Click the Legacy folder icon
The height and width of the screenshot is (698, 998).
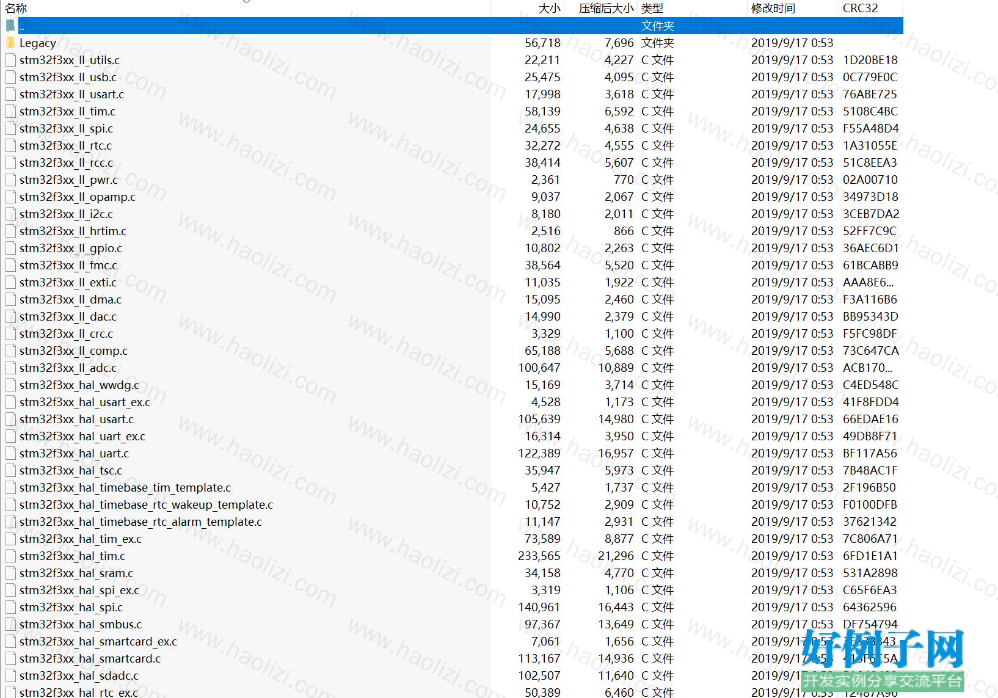tap(10, 43)
